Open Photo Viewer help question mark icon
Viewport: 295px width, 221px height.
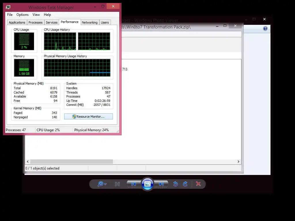(x=265, y=28)
